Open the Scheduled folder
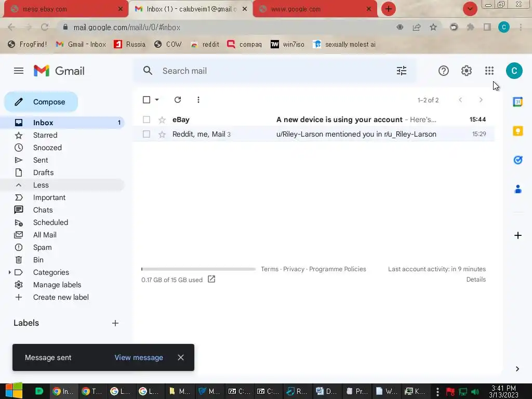532x399 pixels. [62, 222]
